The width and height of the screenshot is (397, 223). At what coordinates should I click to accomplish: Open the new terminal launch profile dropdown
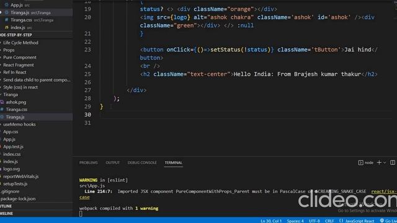click(x=385, y=162)
